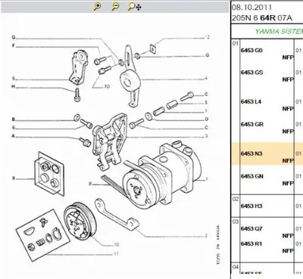Select part number 6453 GS
This screenshot has width=303, height=279.
(x=251, y=73)
